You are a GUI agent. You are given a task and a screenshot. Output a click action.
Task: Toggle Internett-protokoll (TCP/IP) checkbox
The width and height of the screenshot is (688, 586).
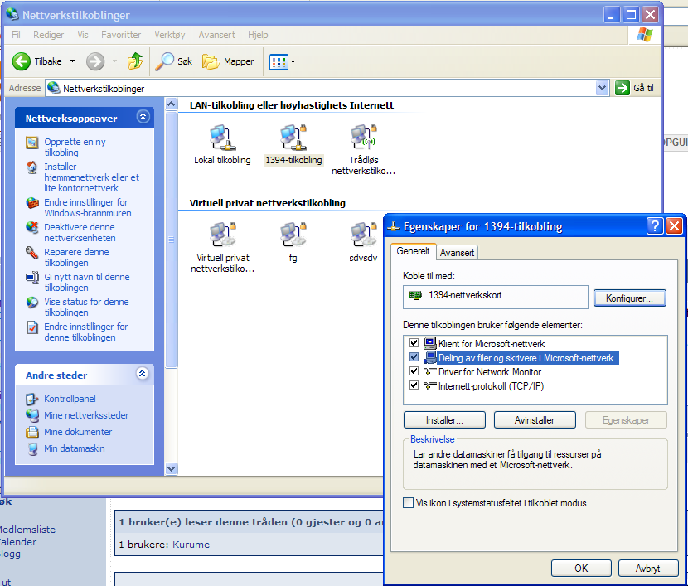[414, 385]
